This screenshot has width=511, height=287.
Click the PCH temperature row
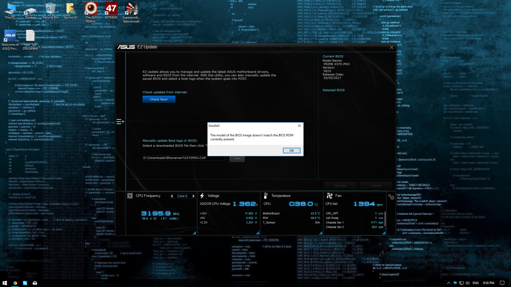pyautogui.click(x=291, y=218)
